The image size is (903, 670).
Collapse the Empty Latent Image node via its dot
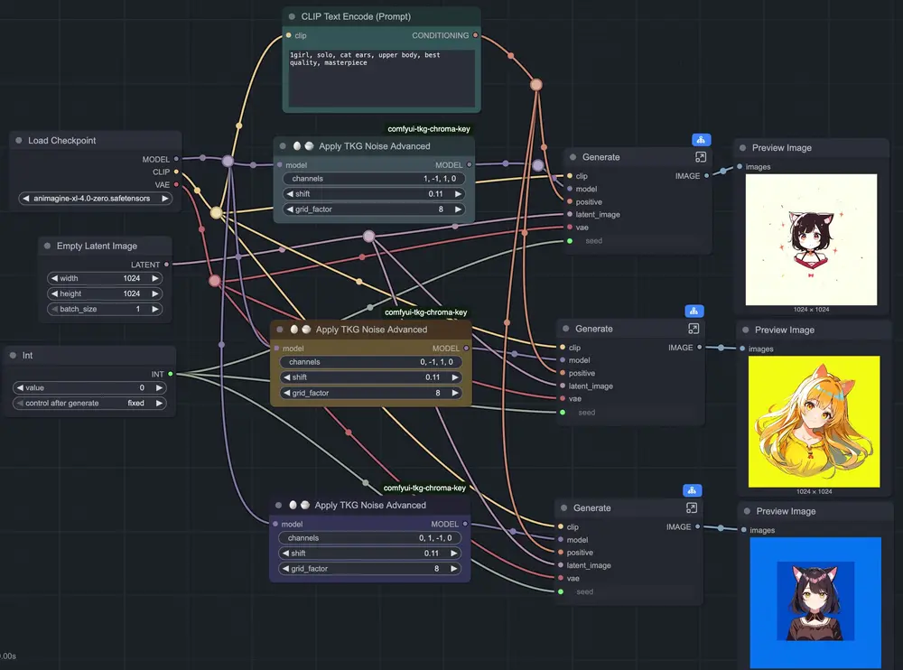click(x=47, y=247)
